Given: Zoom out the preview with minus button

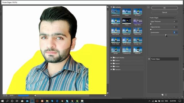Looking at the screenshot, I should click(x=4, y=96).
